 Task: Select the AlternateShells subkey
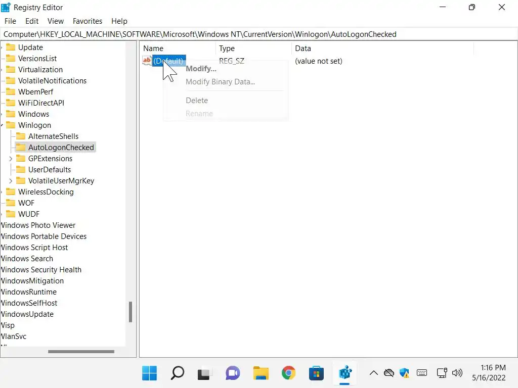click(53, 136)
